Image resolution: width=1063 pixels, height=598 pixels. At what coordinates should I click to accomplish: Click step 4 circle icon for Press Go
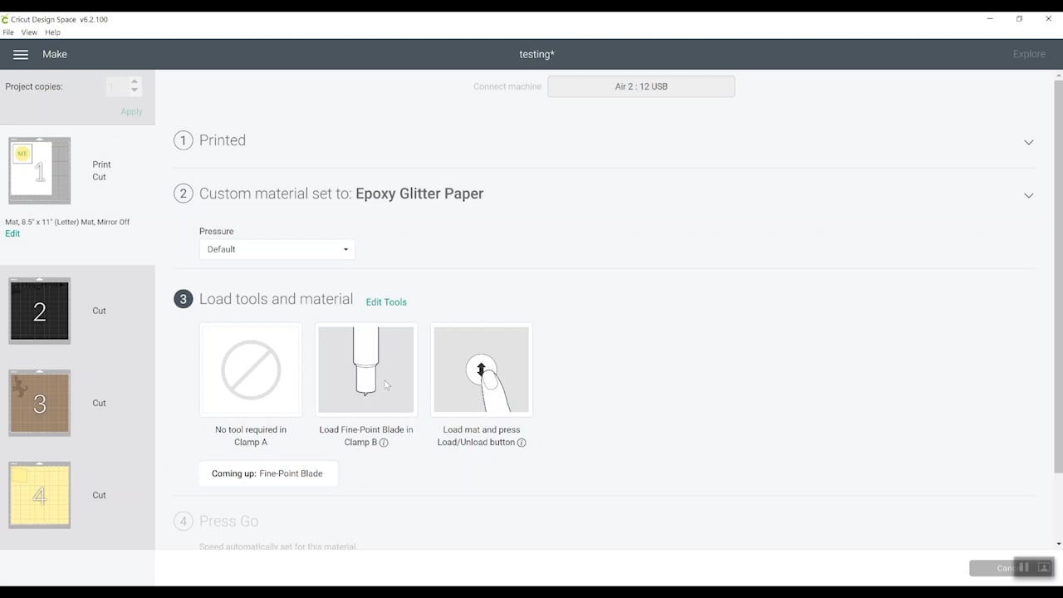(183, 521)
